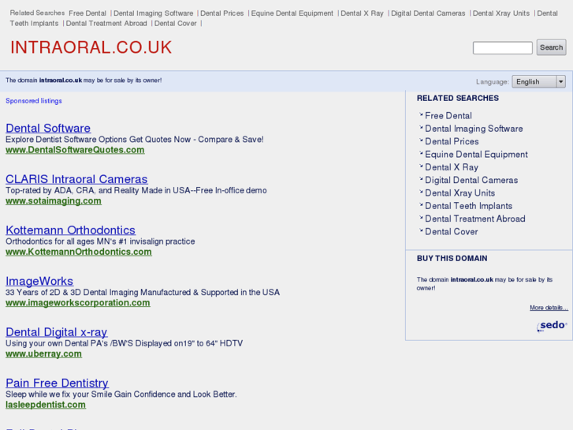573x430 pixels.
Task: Open the ImageWorks ad title
Action: 39,281
